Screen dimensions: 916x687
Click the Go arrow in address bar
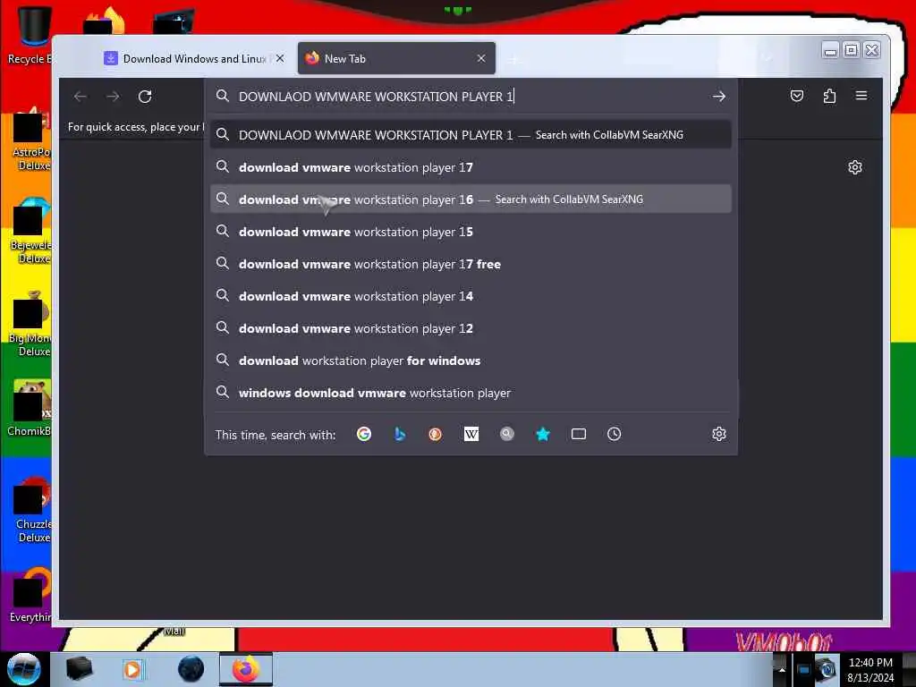coord(719,97)
